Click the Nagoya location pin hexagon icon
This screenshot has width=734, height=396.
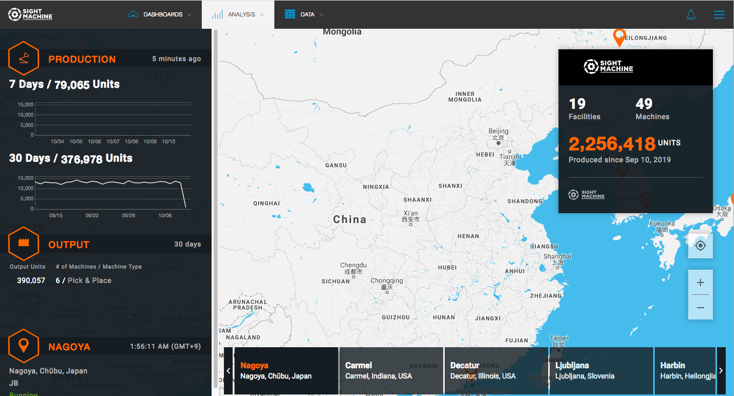(24, 346)
